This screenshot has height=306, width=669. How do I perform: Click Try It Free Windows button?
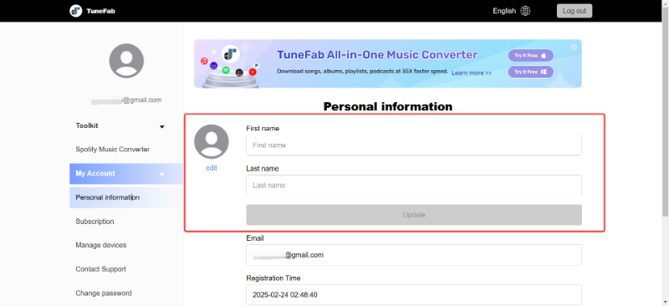pos(530,72)
